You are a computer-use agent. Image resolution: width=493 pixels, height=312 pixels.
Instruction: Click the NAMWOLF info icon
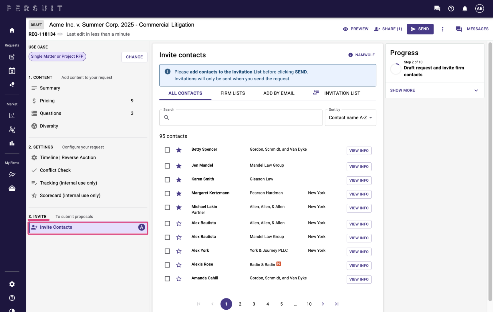pos(350,55)
